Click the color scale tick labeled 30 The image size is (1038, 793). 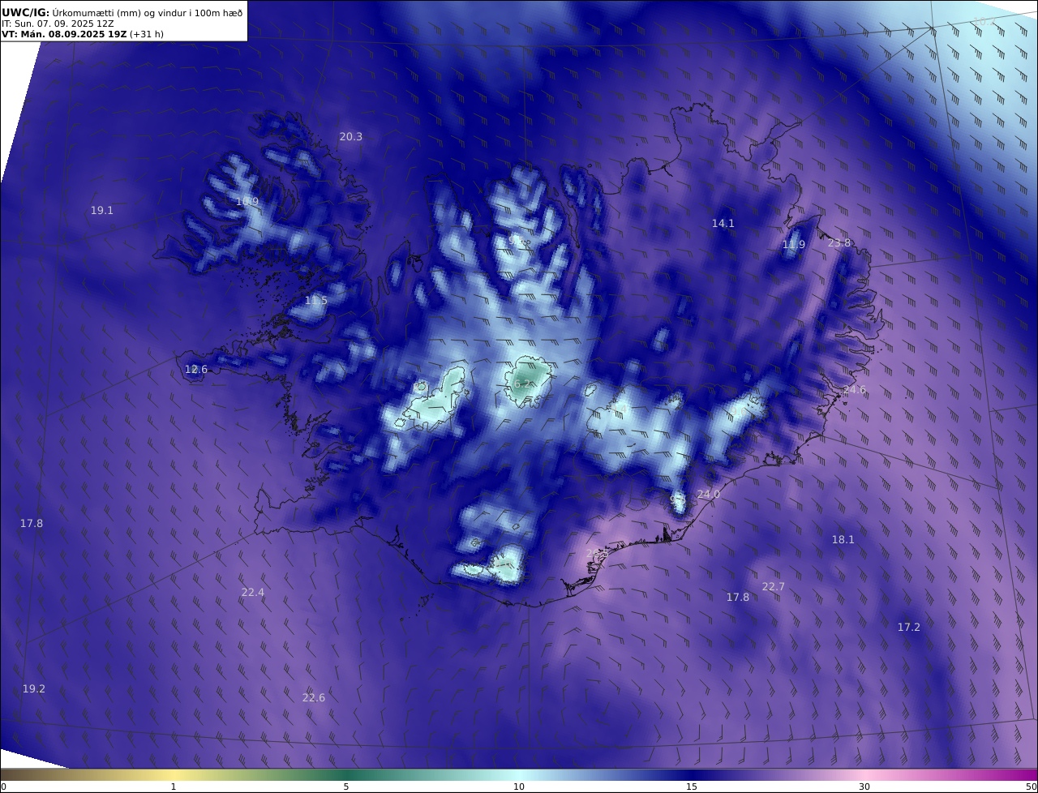tap(864, 787)
